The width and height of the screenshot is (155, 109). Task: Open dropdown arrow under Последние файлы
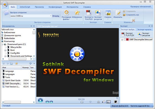[x=69, y=19]
